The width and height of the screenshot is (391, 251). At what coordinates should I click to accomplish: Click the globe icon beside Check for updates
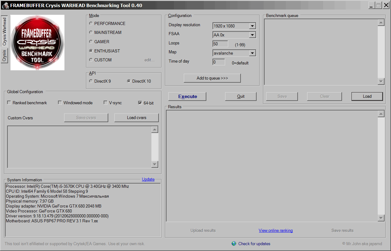tap(234, 244)
